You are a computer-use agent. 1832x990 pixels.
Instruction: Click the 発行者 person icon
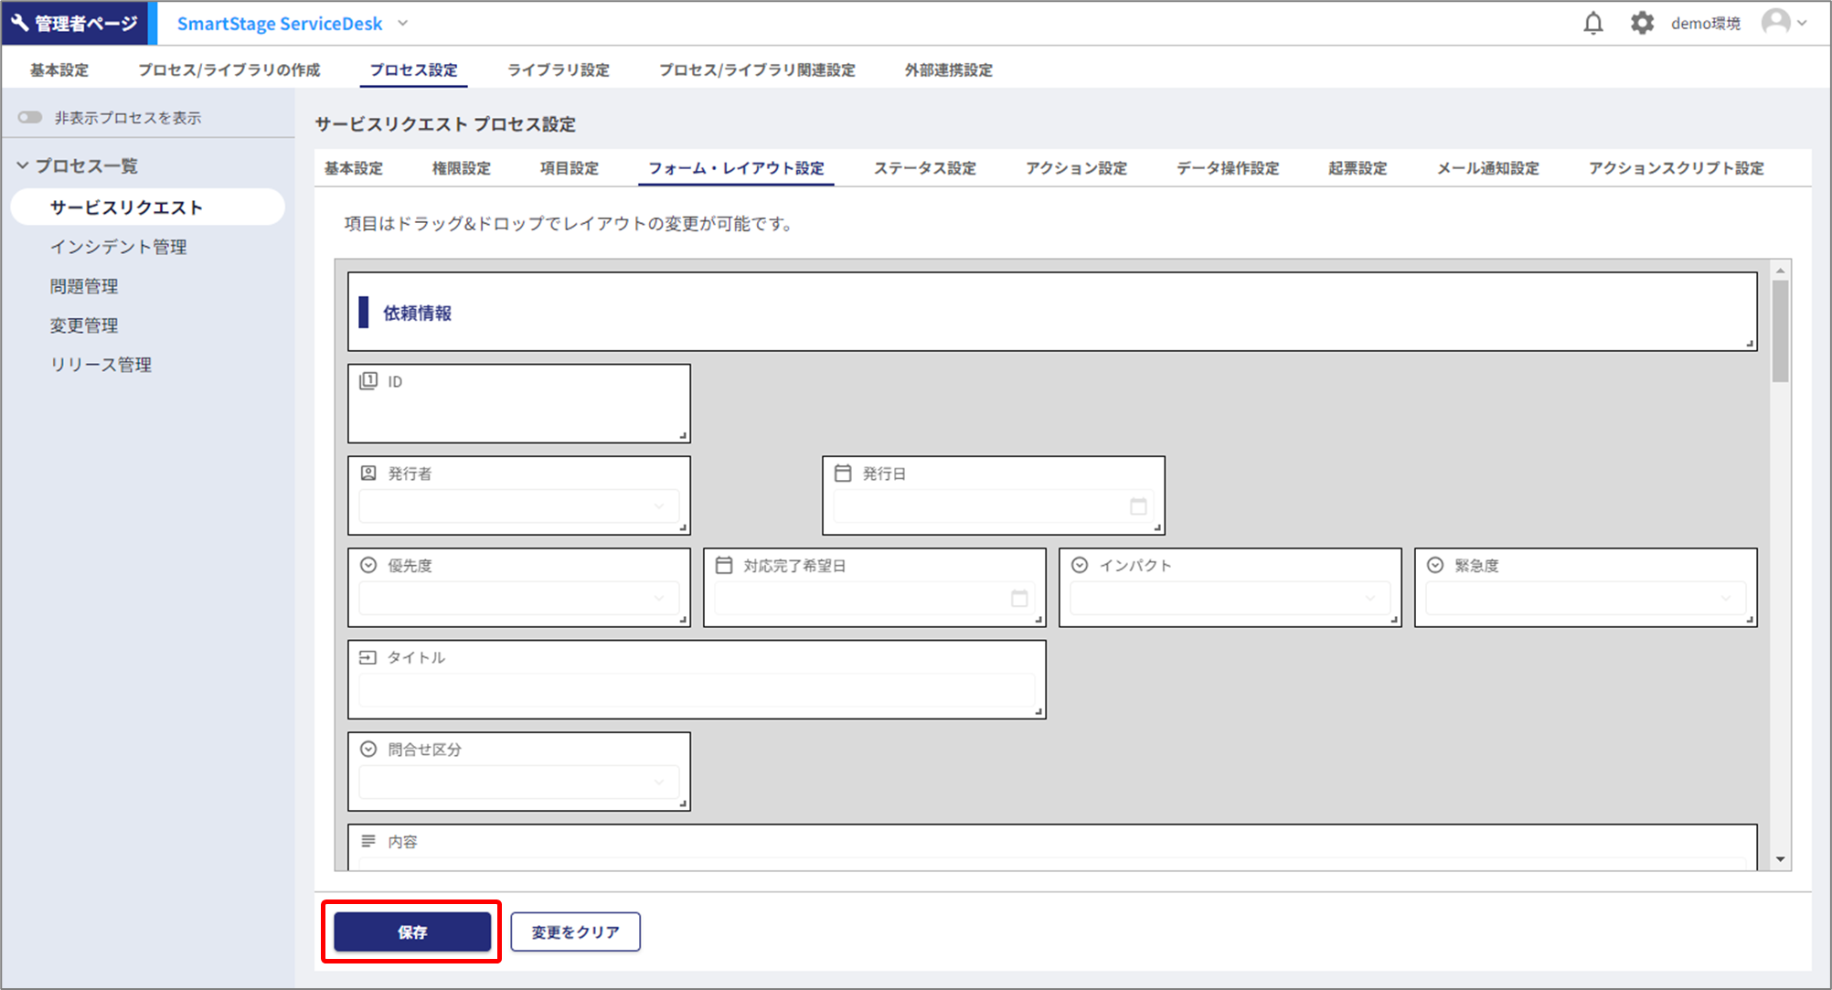368,474
